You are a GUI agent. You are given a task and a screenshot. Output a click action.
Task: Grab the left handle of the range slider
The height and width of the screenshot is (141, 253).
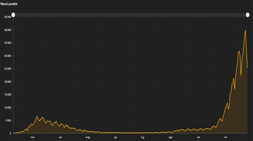pos(14,15)
